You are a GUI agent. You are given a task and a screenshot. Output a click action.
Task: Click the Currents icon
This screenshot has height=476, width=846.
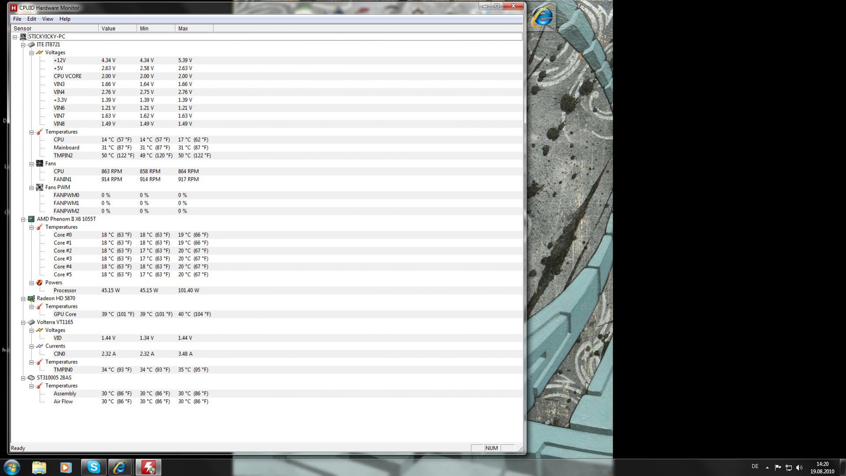coord(40,346)
